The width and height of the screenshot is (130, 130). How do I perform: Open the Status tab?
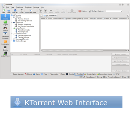(37, 74)
